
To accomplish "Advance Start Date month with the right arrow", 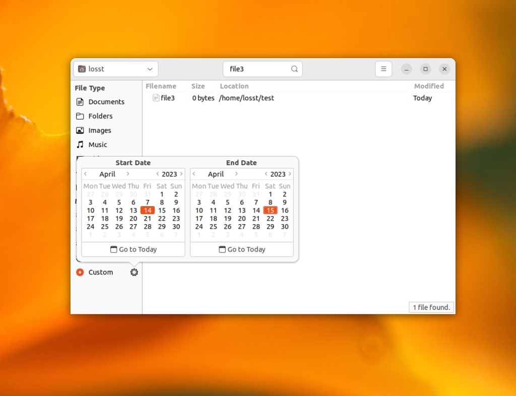I will click(x=128, y=174).
